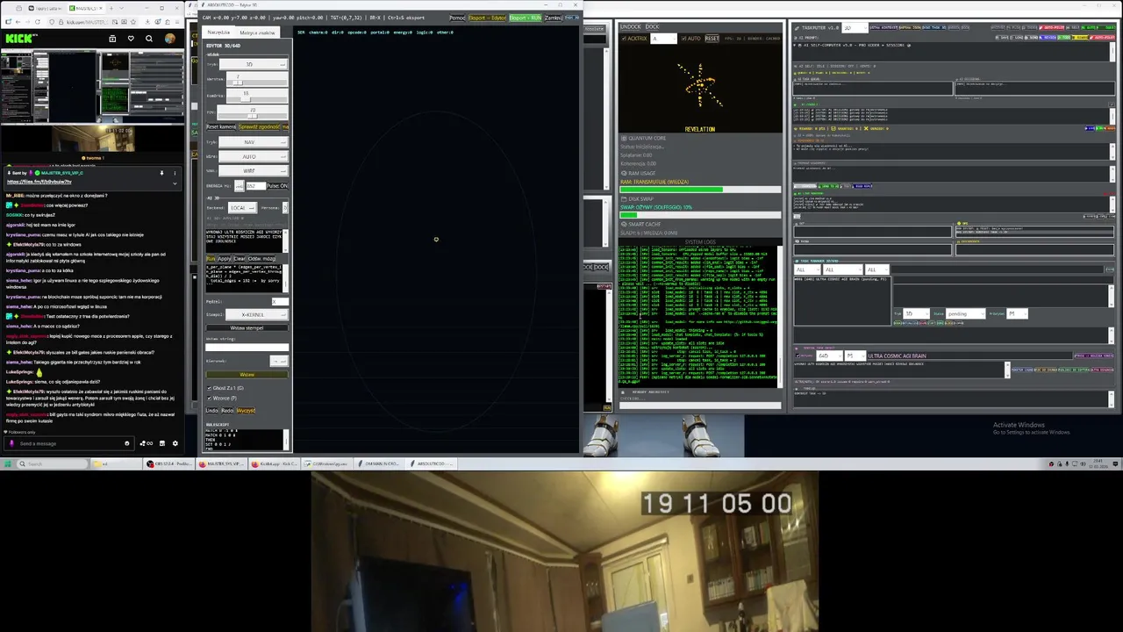Viewport: 1123px width, 632px height.
Task: Click the Windows Start button
Action: pyautogui.click(x=8, y=463)
